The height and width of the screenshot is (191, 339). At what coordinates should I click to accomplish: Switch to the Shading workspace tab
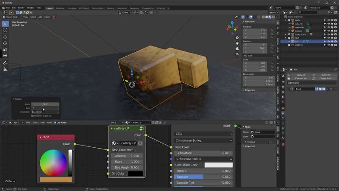110,8
